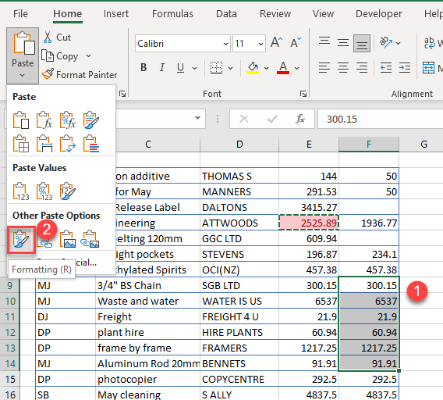
Task: Choose No Borders paste option
Action: [x=21, y=144]
